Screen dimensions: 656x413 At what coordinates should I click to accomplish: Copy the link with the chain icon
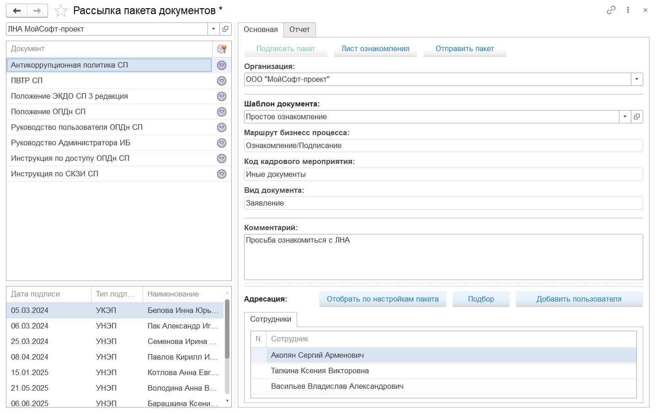coord(611,10)
